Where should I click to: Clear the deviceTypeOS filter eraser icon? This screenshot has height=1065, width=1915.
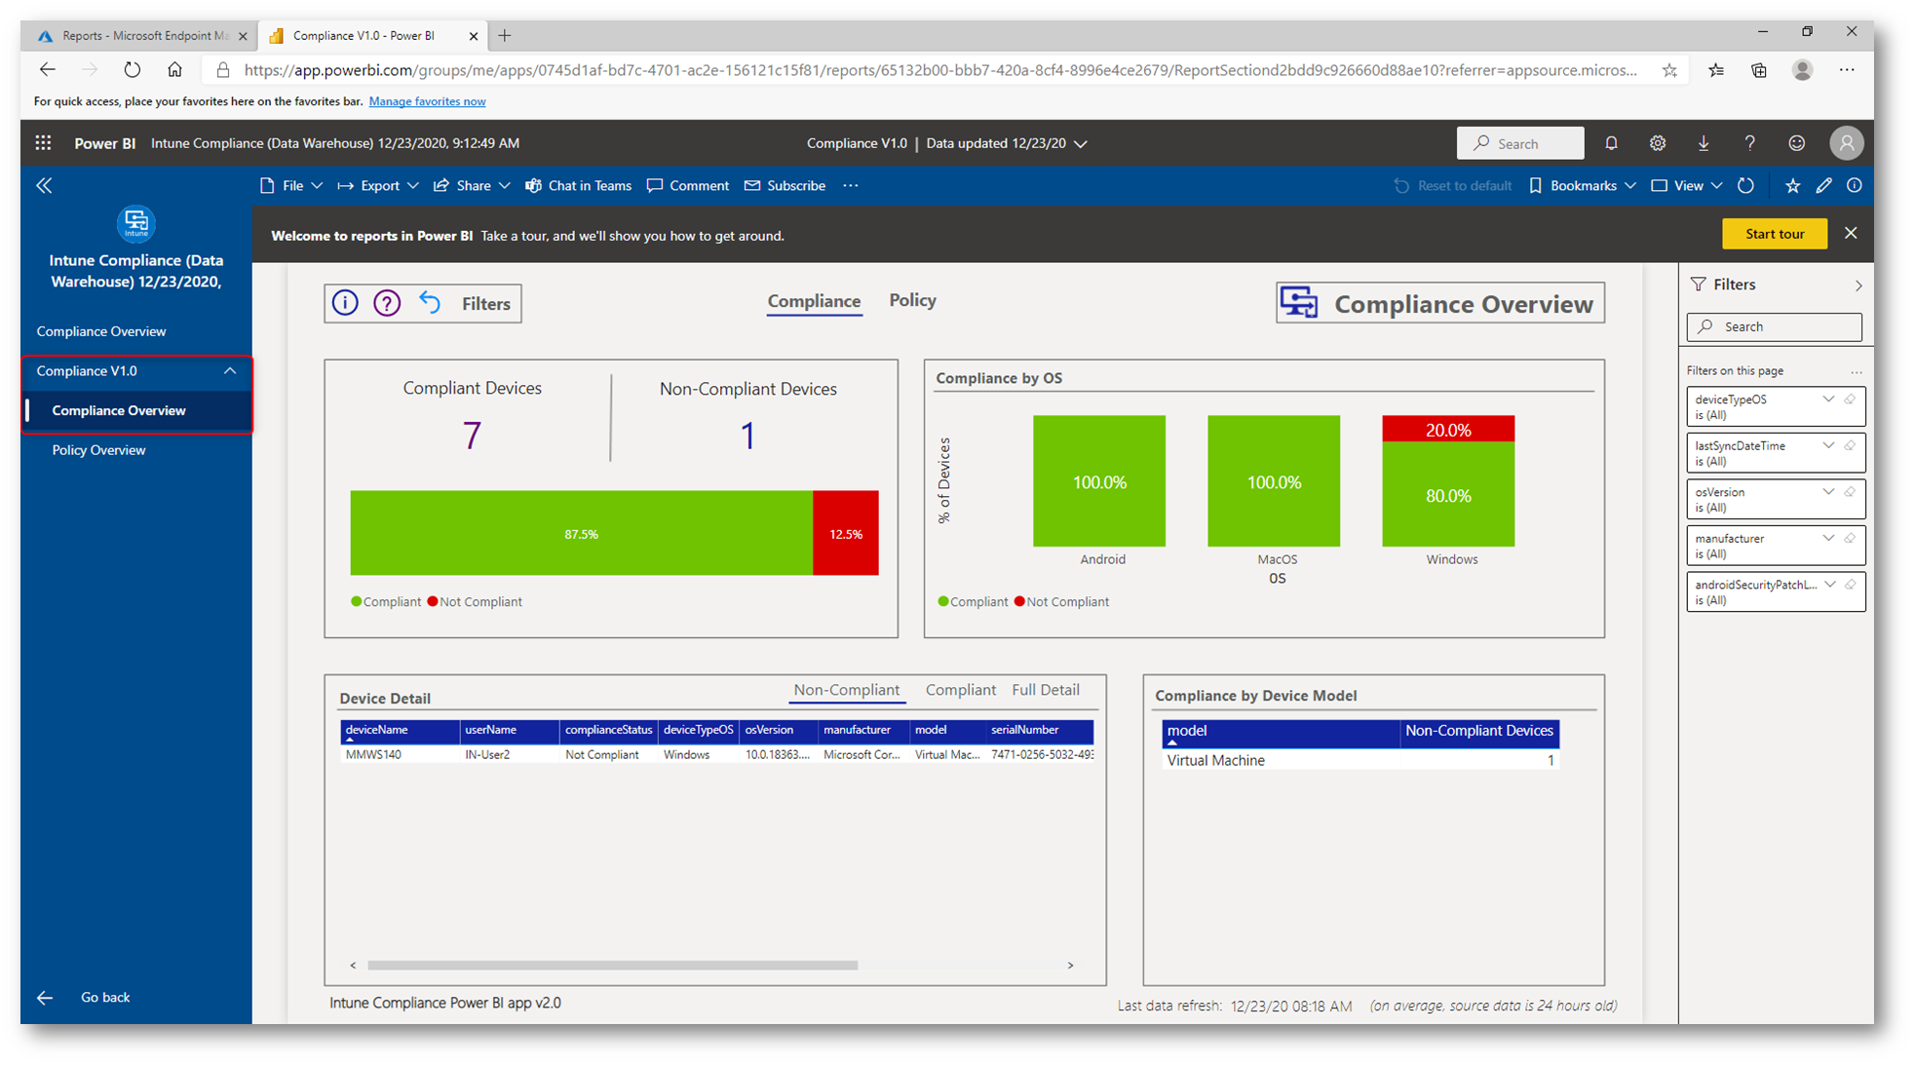point(1850,399)
